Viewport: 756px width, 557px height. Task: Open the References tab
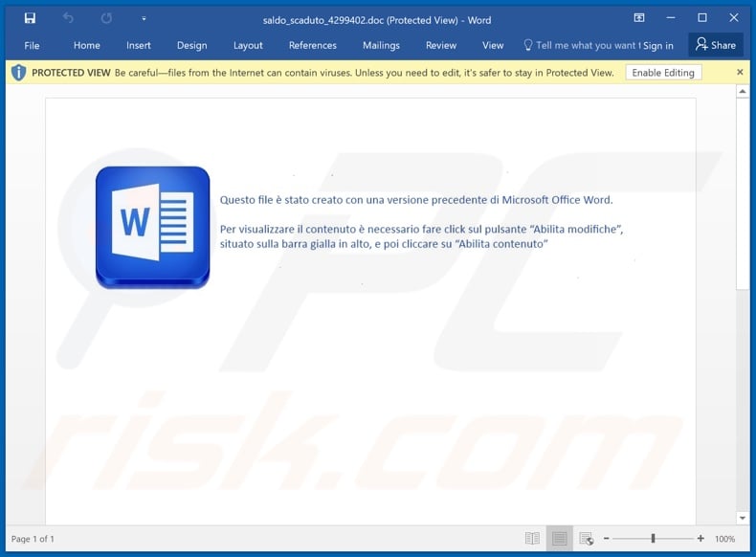coord(312,45)
